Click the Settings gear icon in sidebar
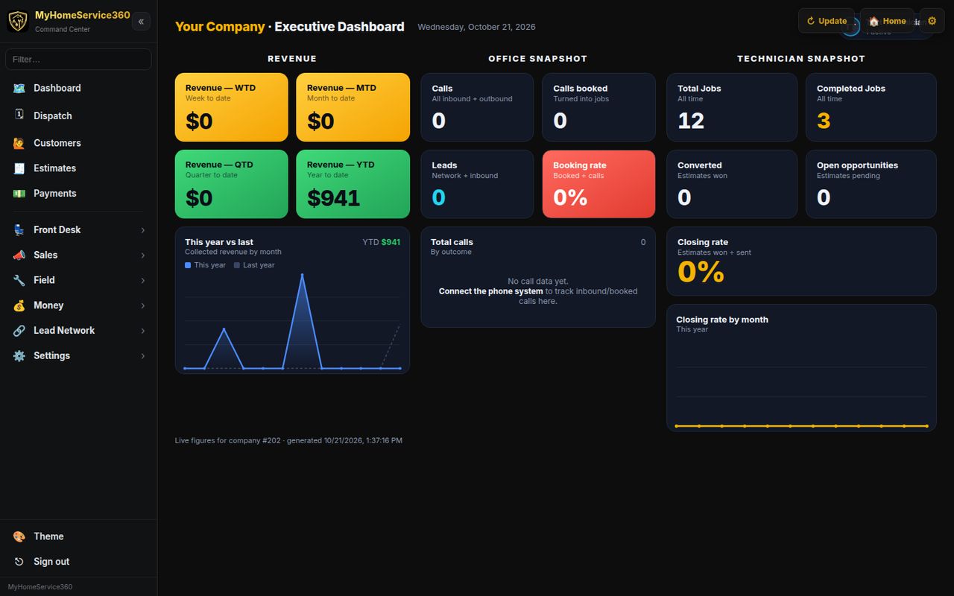This screenshot has height=596, width=954. coord(19,356)
